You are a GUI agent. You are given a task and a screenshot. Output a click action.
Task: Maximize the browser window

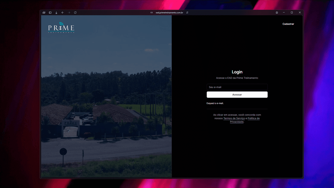pos(292,13)
